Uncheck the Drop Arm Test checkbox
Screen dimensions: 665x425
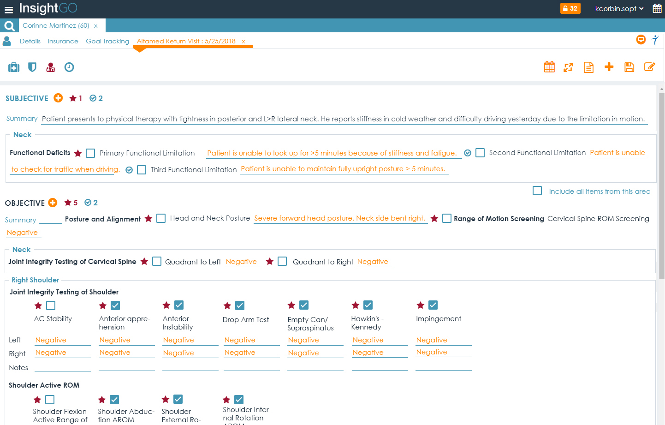240,305
